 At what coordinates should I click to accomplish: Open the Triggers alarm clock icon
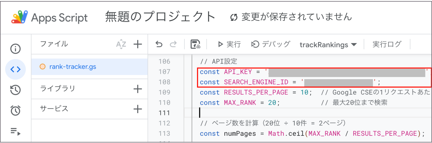click(15, 110)
